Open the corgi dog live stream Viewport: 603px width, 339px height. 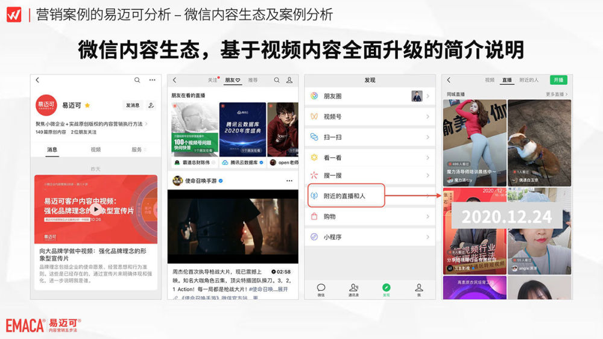point(539,143)
